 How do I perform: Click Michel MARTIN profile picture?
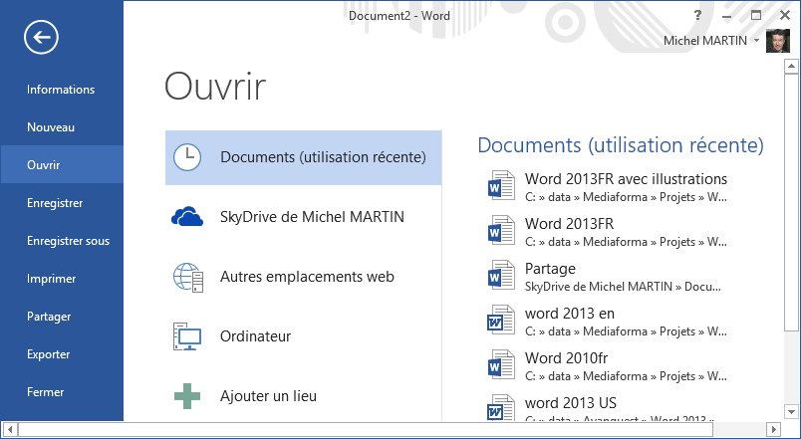pyautogui.click(x=779, y=41)
